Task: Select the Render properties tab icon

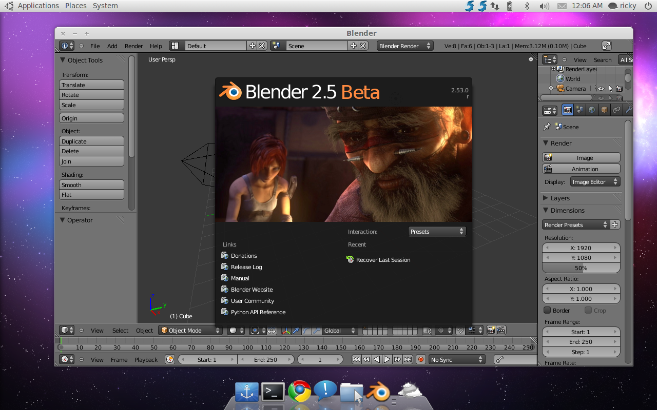Action: click(x=567, y=110)
